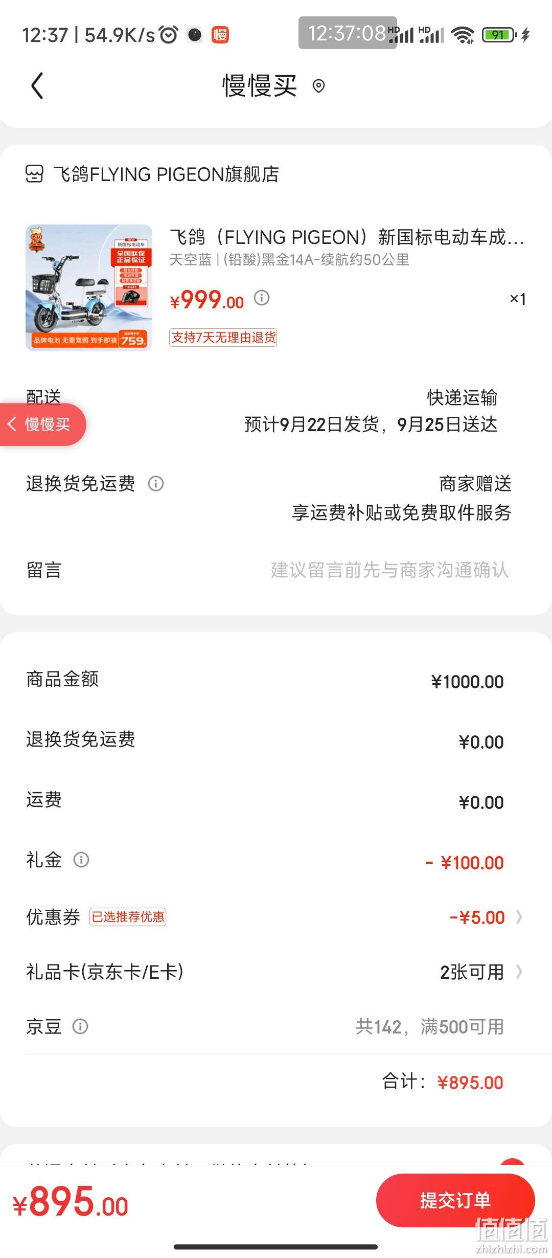Open the 飞鸽FLYING PIGEON旗舰店 store name
The width and height of the screenshot is (552, 1258).
(x=166, y=174)
